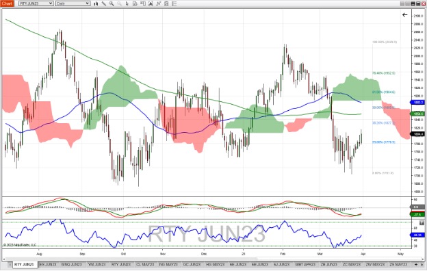Click the tab strip scroll-left arrow

click(x=10, y=264)
